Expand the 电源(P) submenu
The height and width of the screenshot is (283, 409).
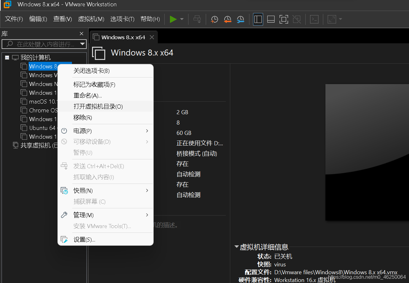tap(106, 131)
